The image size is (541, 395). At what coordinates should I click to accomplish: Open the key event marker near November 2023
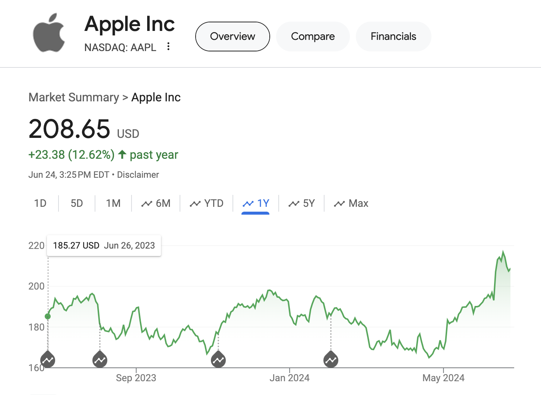point(218,359)
